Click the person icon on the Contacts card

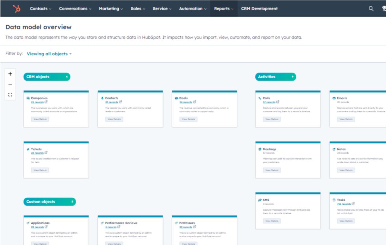(x=102, y=98)
